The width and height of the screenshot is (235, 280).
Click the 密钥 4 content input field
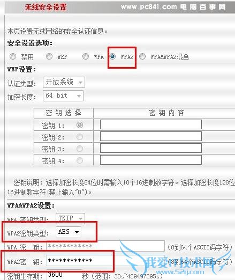coord(151,160)
